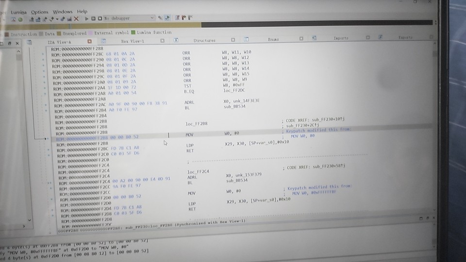Click the red X toolbar icon
Viewport: 466px width, 262px height.
pyautogui.click(x=76, y=19)
